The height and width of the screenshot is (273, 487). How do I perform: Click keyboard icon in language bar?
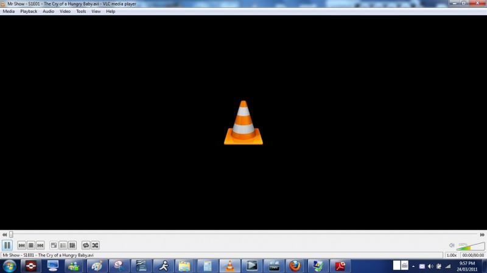pyautogui.click(x=404, y=266)
